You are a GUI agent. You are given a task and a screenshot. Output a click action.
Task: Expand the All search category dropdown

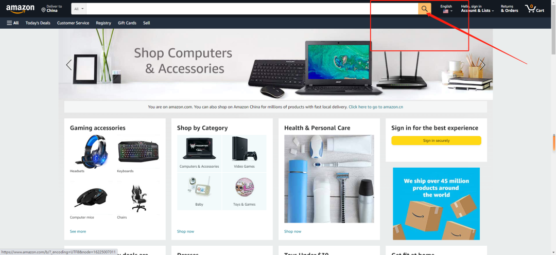point(79,9)
